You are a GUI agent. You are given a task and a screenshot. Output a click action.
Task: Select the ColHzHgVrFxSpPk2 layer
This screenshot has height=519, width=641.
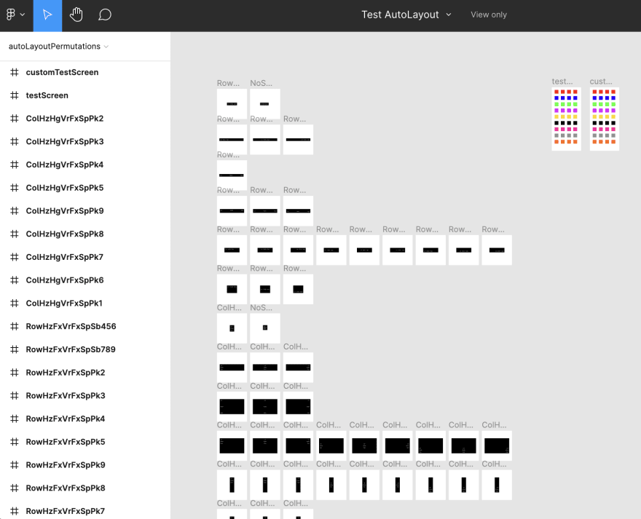85,119
